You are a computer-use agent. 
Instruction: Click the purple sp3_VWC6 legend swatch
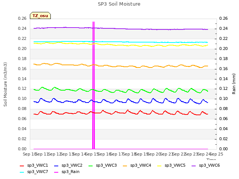point(193,166)
